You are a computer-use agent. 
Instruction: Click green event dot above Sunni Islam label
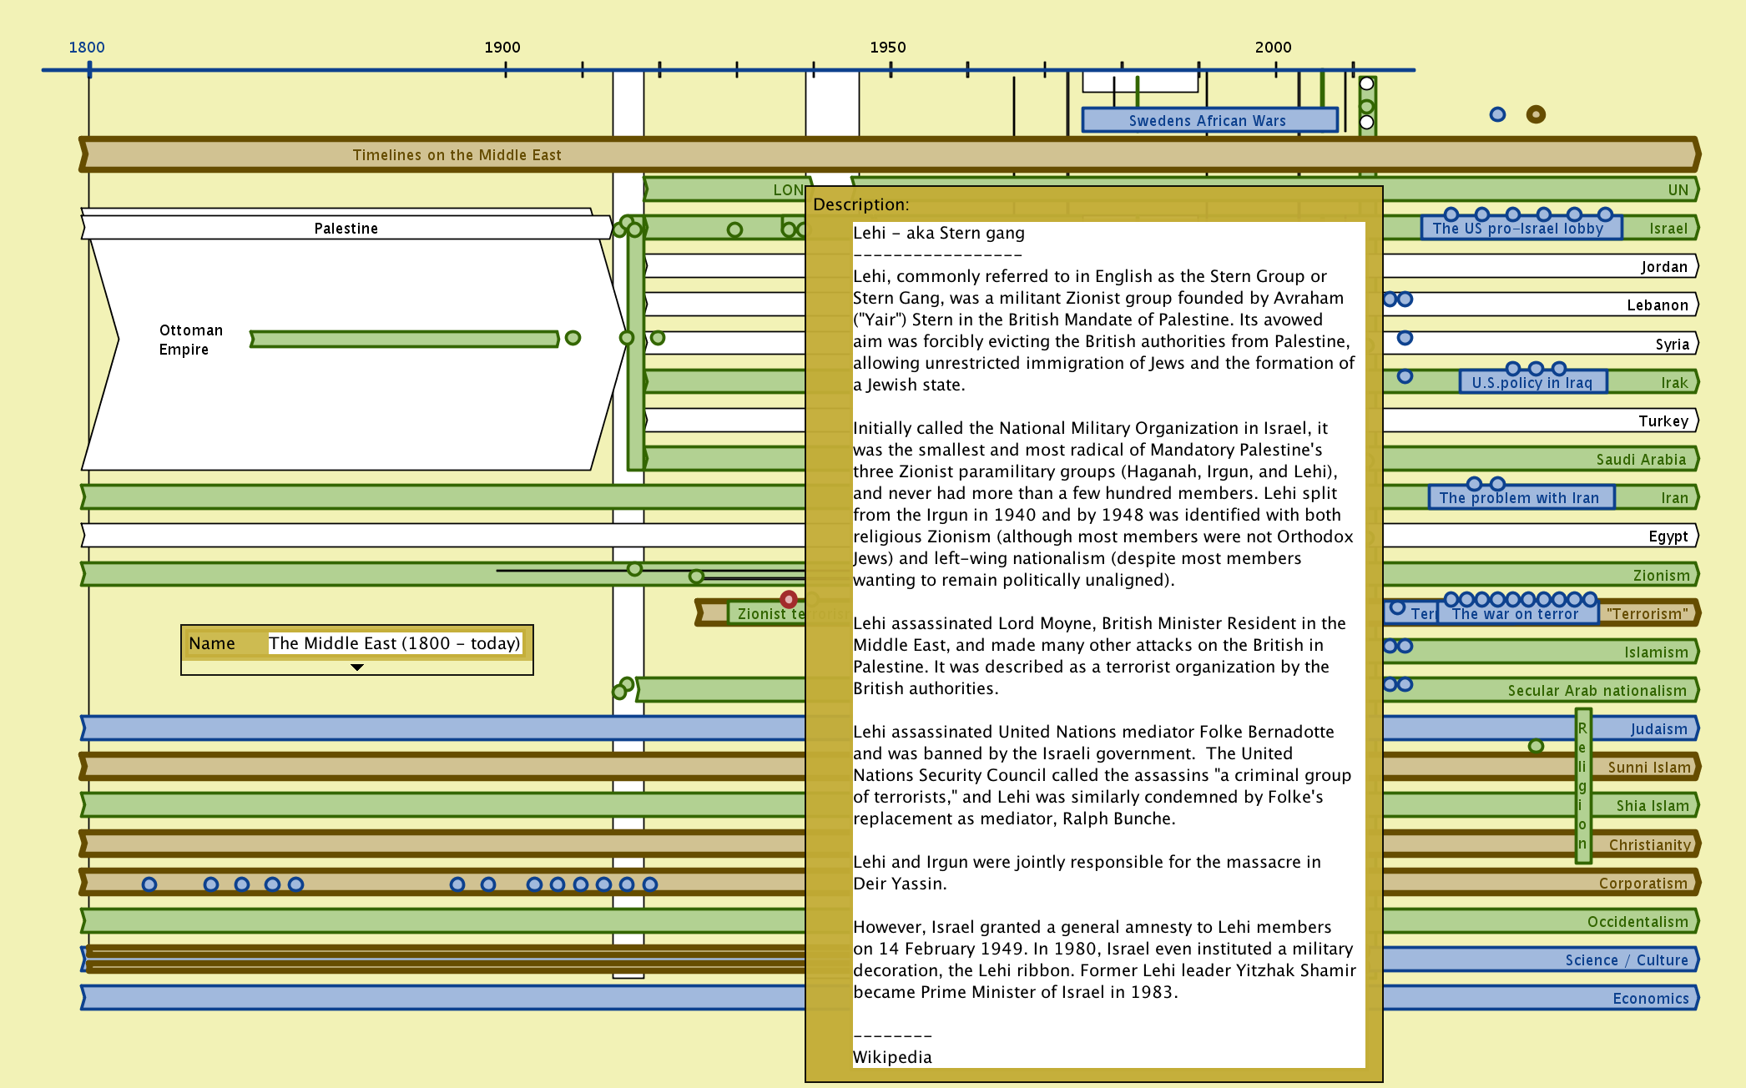[x=1536, y=746]
